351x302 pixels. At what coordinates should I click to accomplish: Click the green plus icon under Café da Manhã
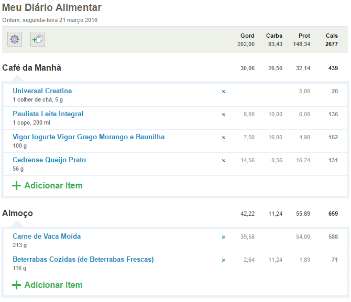pos(16,185)
